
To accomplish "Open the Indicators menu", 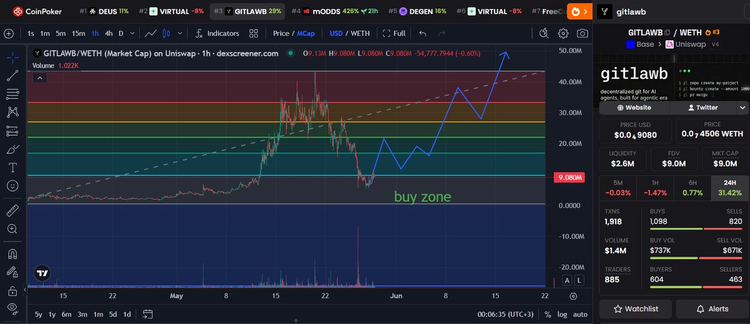I will point(217,33).
